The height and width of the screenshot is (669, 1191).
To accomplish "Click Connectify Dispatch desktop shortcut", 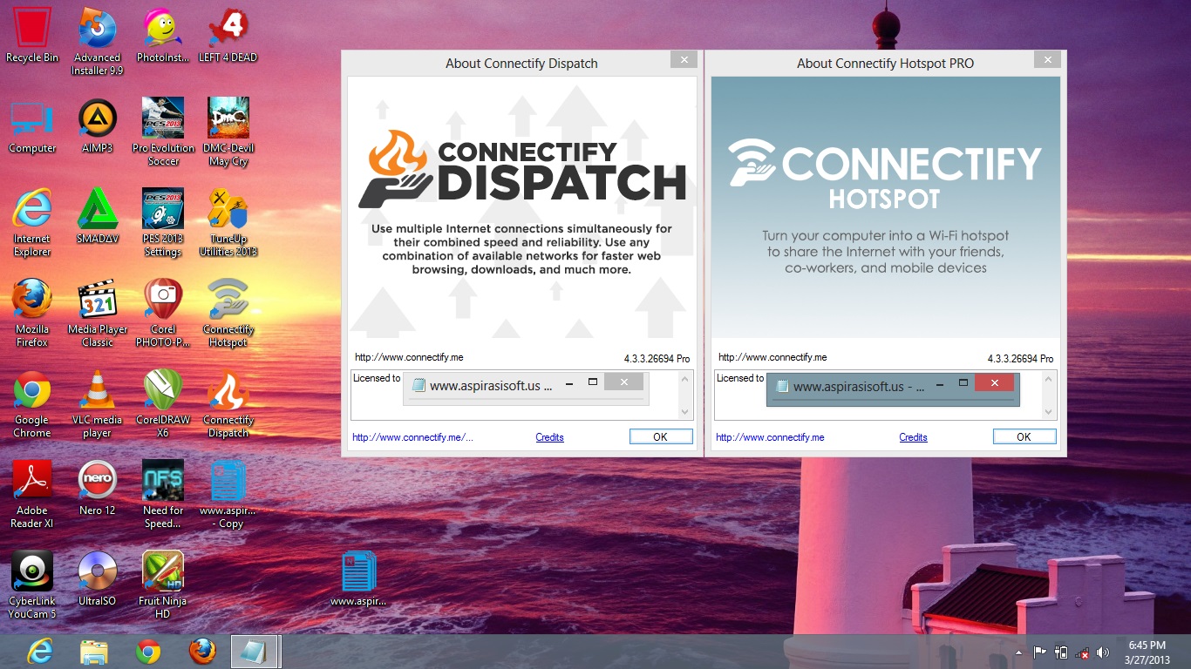I will click(228, 404).
